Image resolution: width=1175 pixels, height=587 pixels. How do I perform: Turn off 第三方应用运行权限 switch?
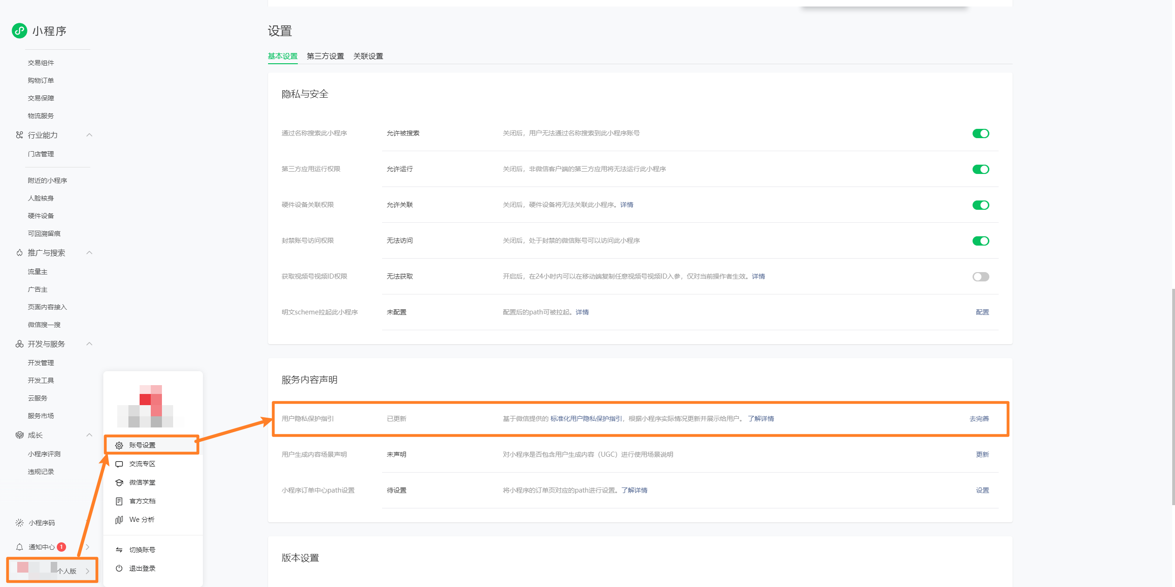[980, 169]
